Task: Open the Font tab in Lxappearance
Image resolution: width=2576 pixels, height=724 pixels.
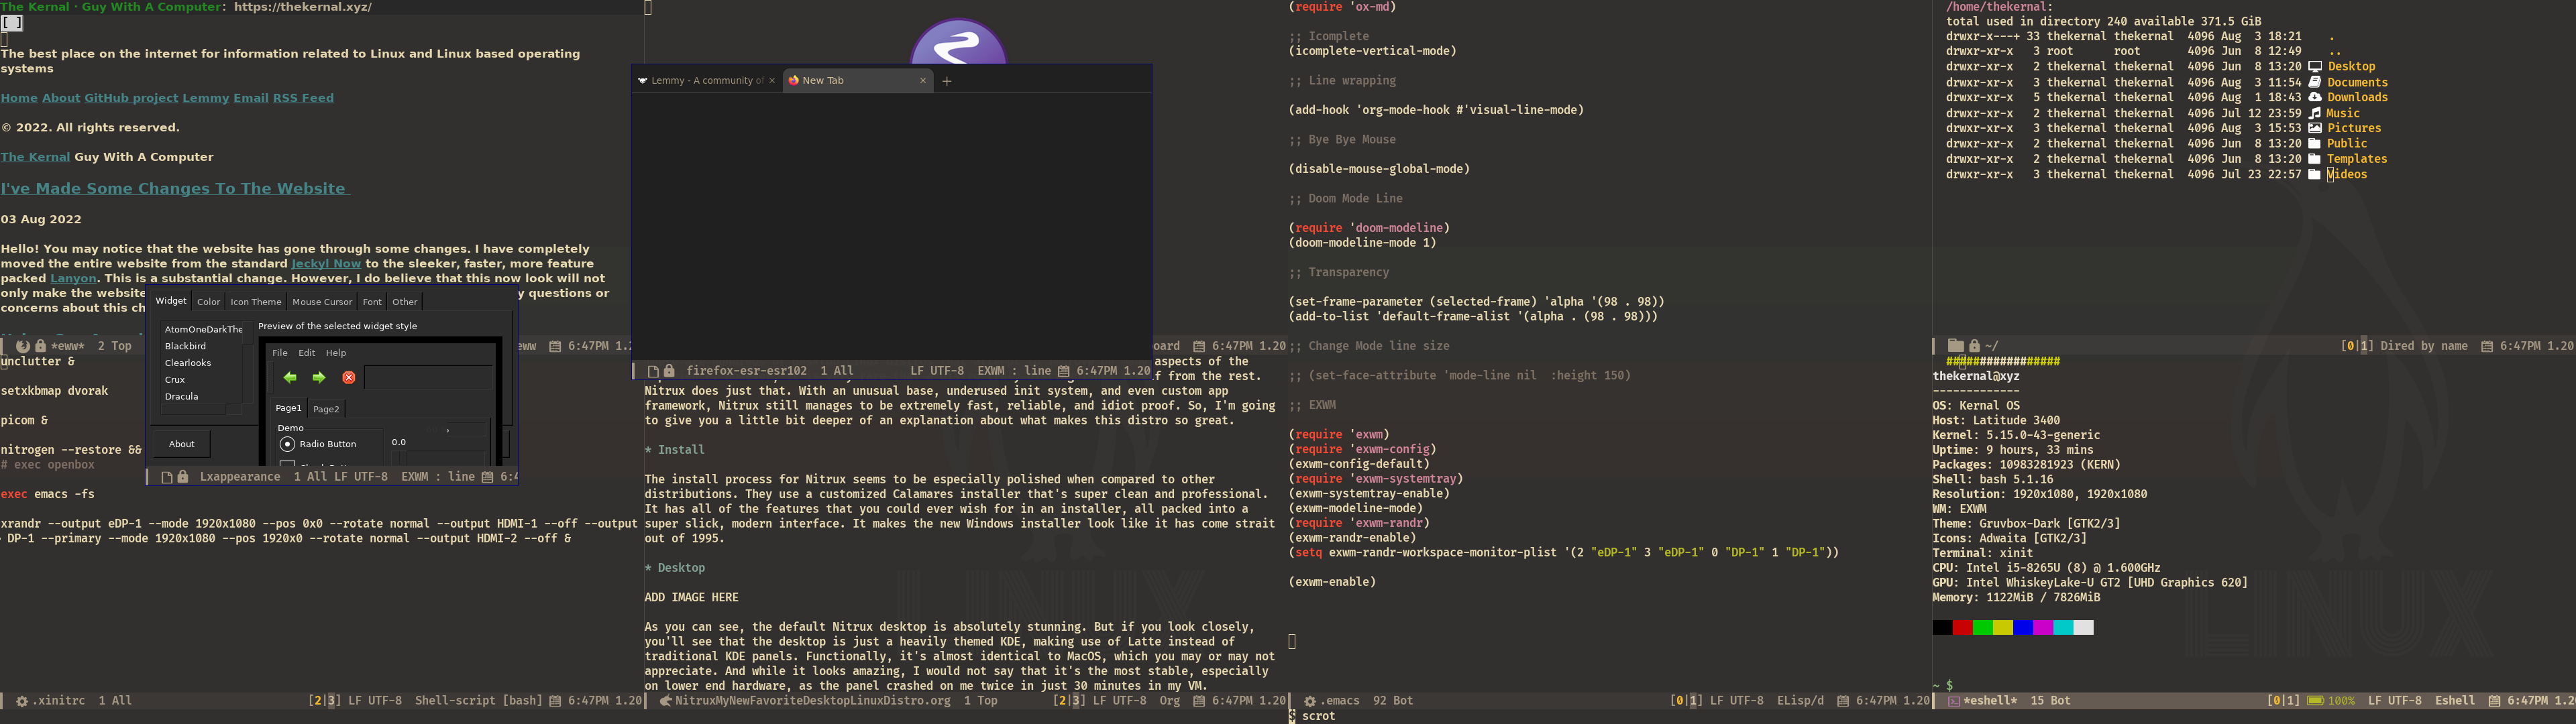Action: coord(372,302)
